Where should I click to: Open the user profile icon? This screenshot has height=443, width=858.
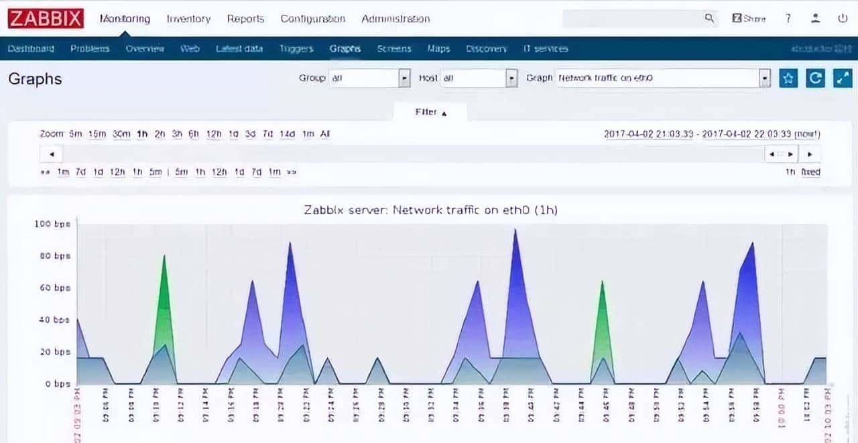[816, 19]
